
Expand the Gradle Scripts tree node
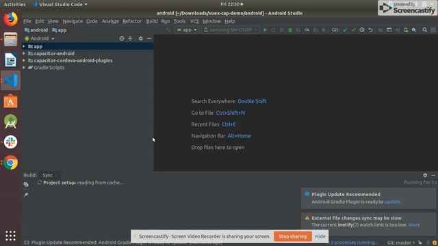click(x=24, y=68)
